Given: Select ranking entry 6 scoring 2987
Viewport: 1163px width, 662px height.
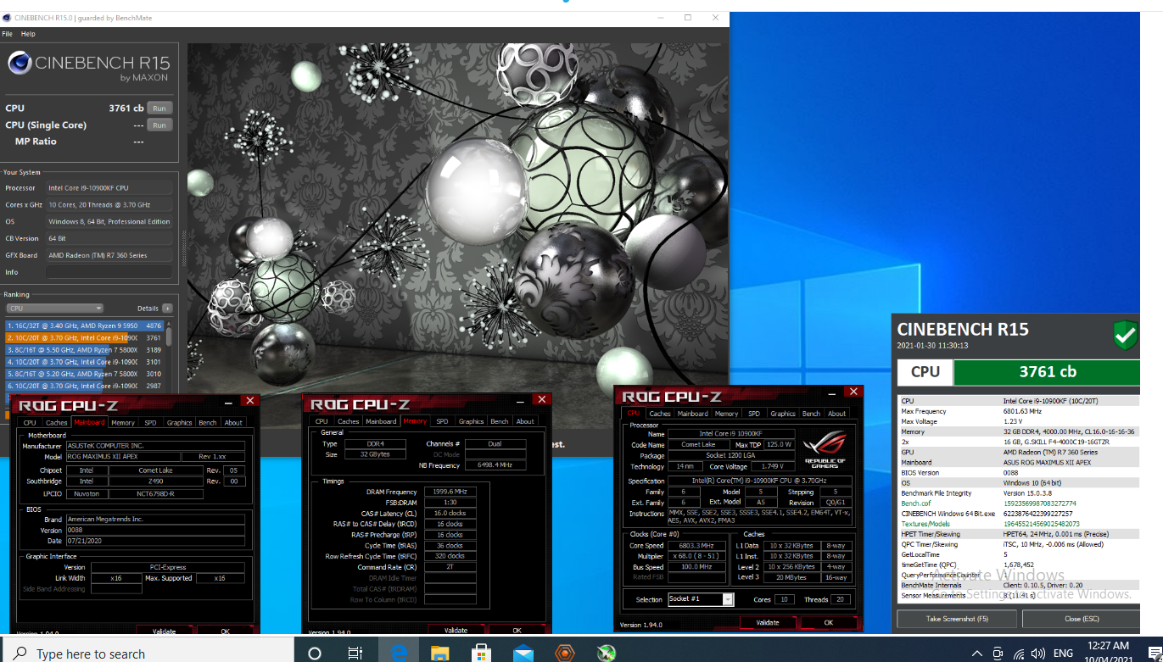Looking at the screenshot, I should [85, 385].
